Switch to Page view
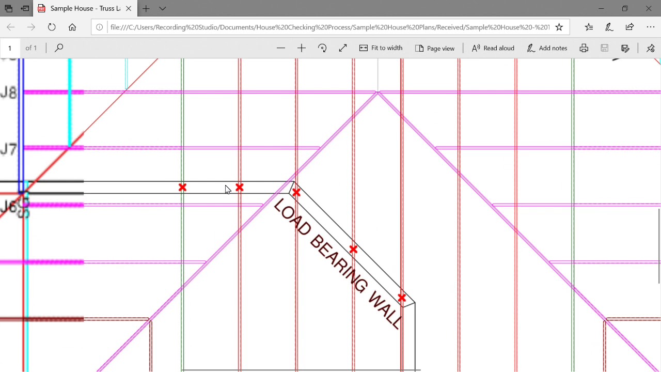 (435, 48)
